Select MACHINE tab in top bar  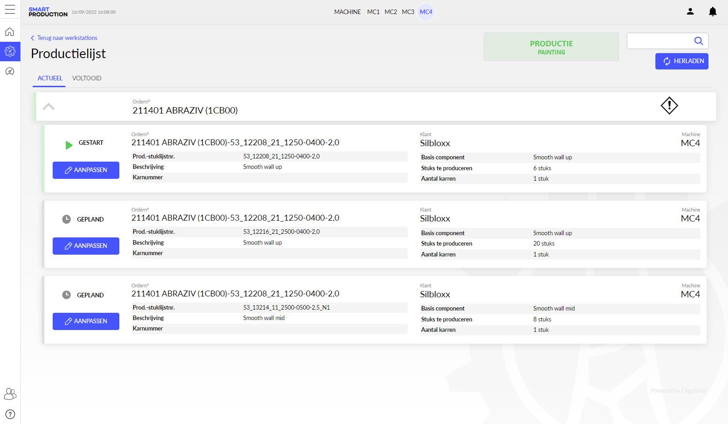(347, 12)
